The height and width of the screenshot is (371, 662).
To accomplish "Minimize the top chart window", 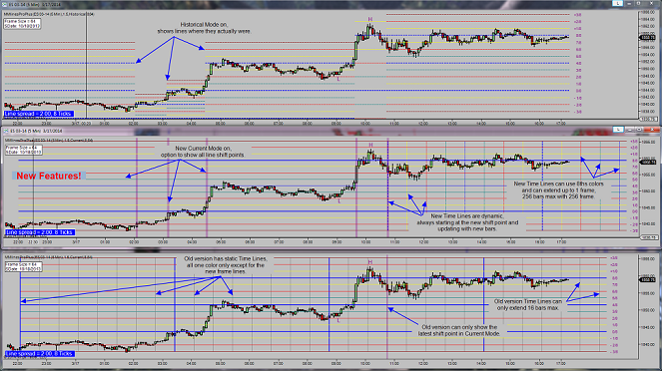I will tap(629, 3).
